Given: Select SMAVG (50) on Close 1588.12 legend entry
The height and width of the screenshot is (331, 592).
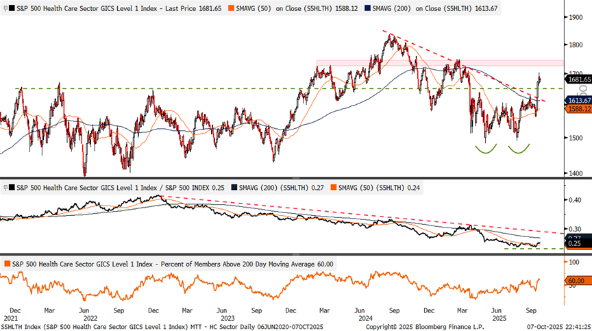Looking at the screenshot, I should [297, 8].
